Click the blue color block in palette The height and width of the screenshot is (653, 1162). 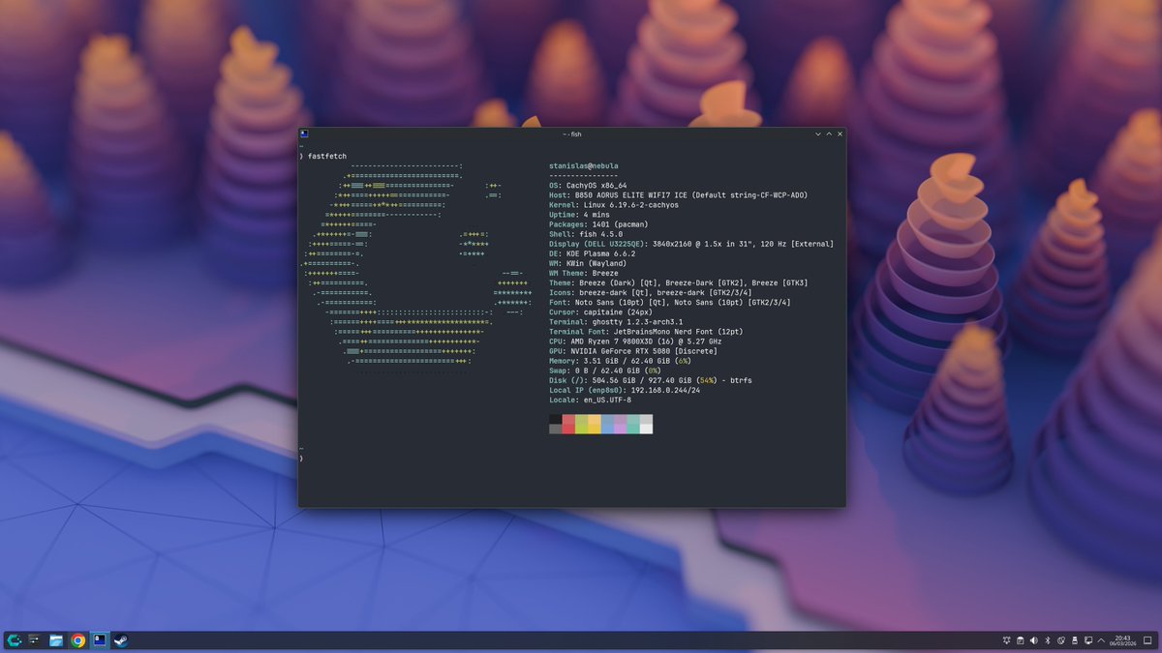(x=607, y=424)
